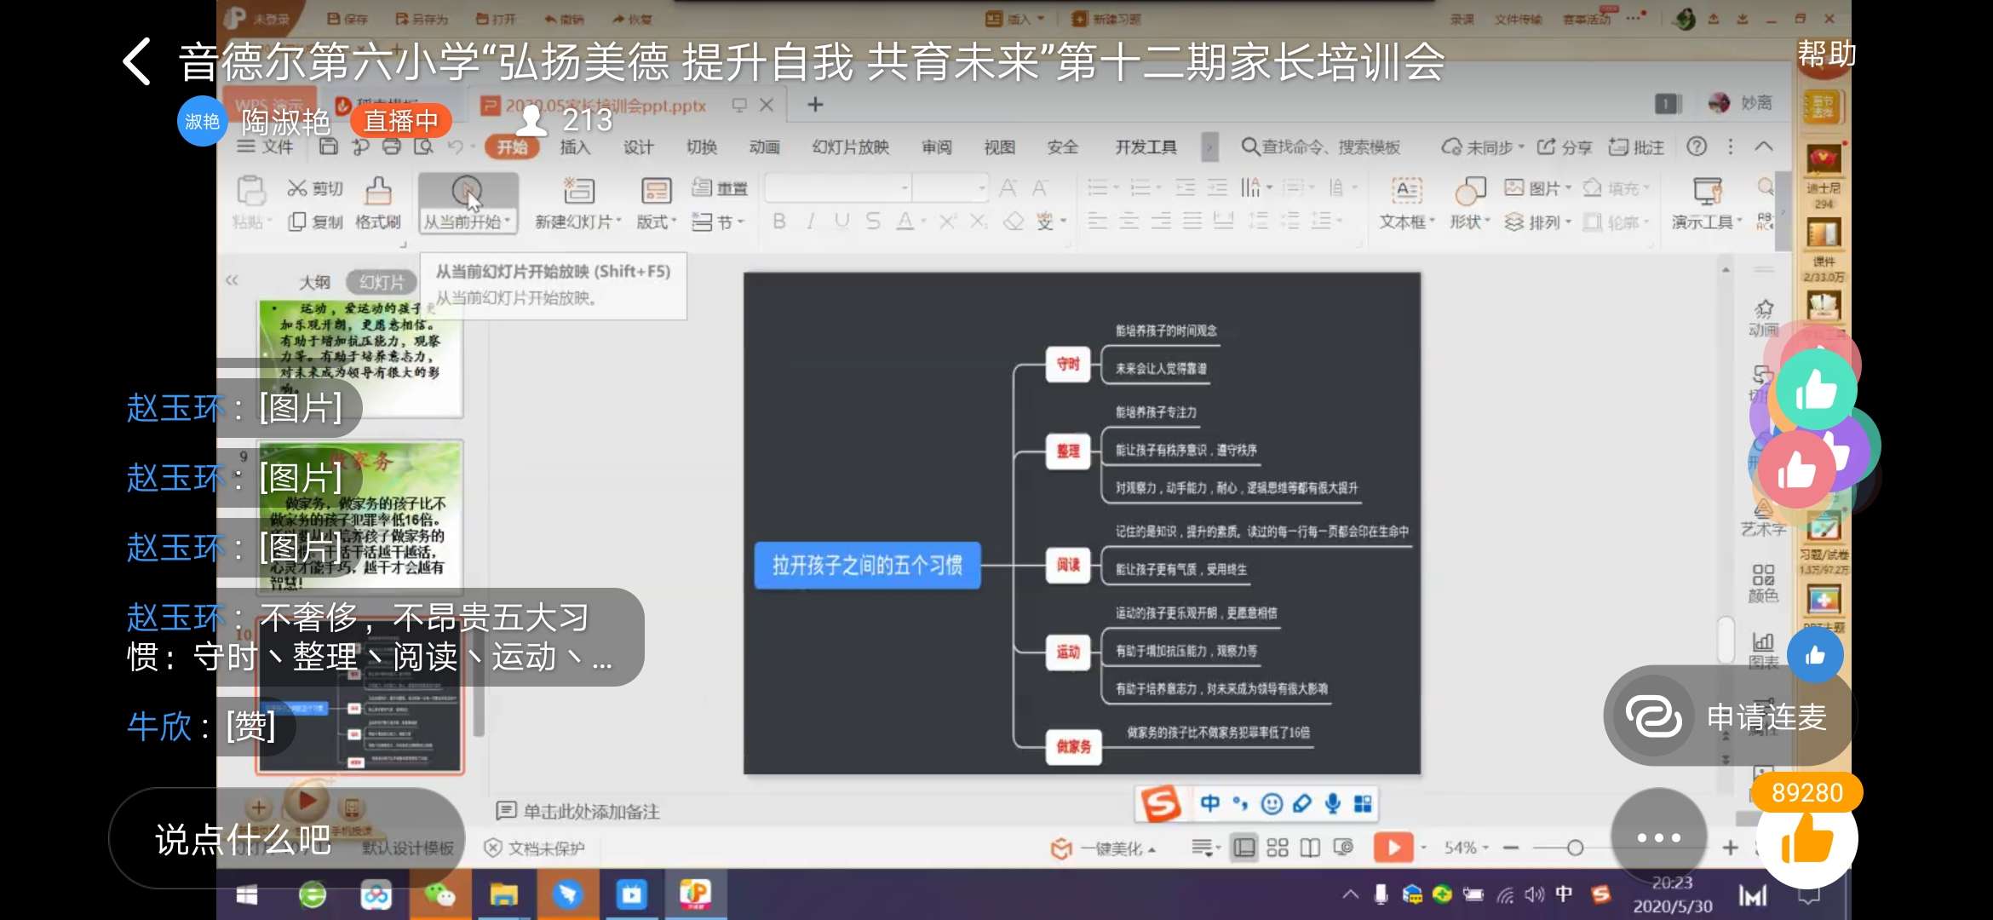Viewport: 1993px width, 920px height.
Task: Toggle bold formatting B
Action: [x=778, y=221]
